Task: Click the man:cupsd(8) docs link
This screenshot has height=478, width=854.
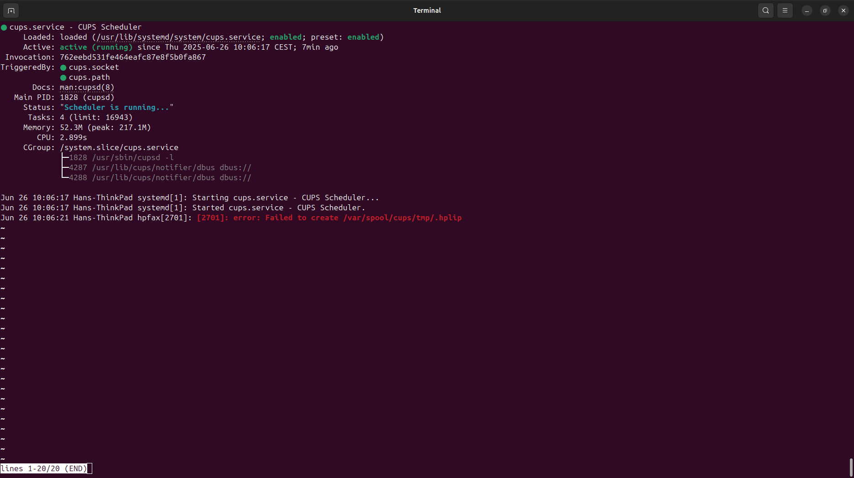Action: pyautogui.click(x=87, y=87)
